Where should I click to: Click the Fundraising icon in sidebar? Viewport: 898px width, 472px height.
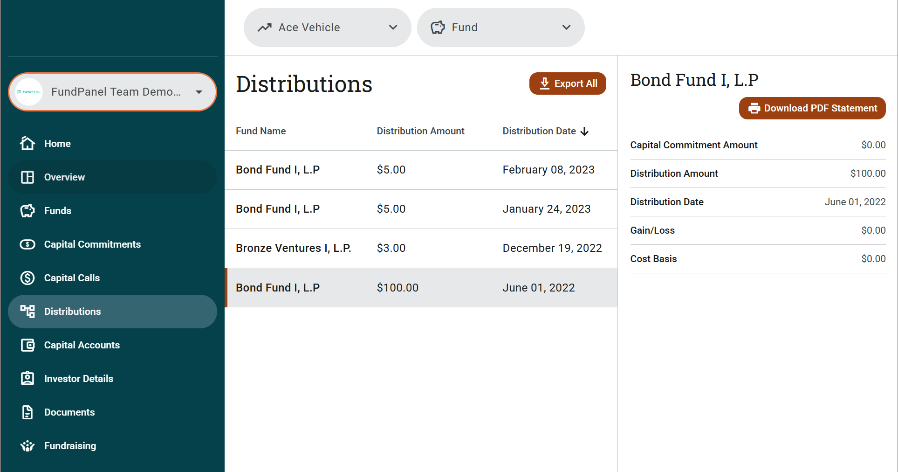point(27,446)
